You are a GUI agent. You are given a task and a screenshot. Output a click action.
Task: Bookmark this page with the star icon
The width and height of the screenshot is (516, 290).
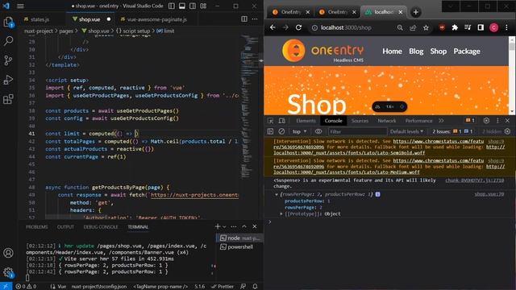[426, 27]
